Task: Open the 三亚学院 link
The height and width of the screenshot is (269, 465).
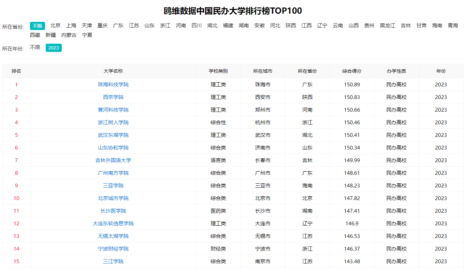Action: pyautogui.click(x=113, y=186)
